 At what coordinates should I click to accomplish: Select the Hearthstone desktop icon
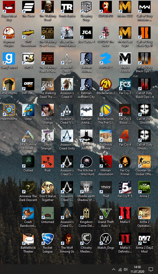[x=9, y=110]
